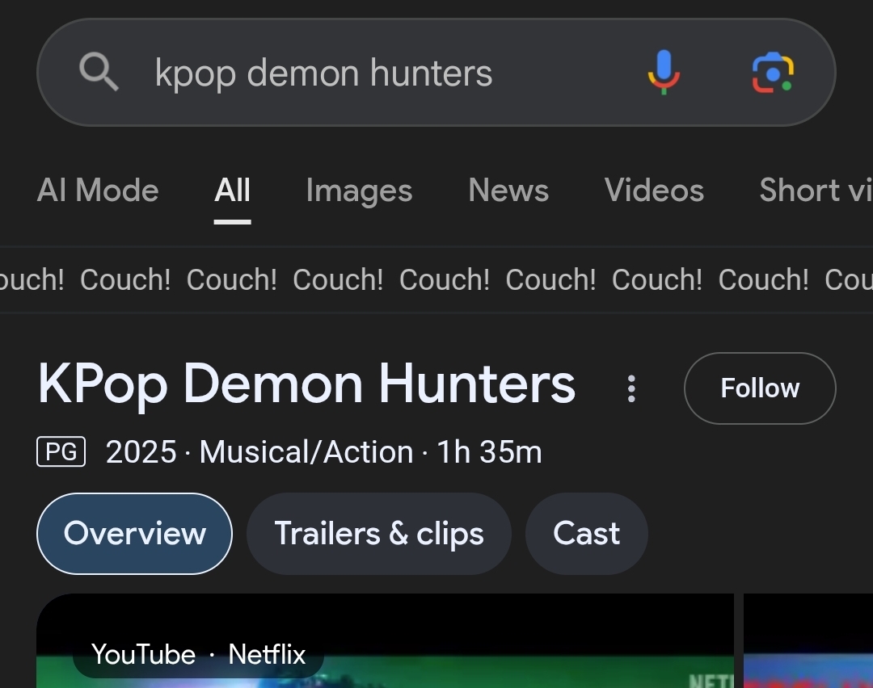Go to the Videos tab
The width and height of the screenshot is (873, 688).
pyautogui.click(x=654, y=191)
